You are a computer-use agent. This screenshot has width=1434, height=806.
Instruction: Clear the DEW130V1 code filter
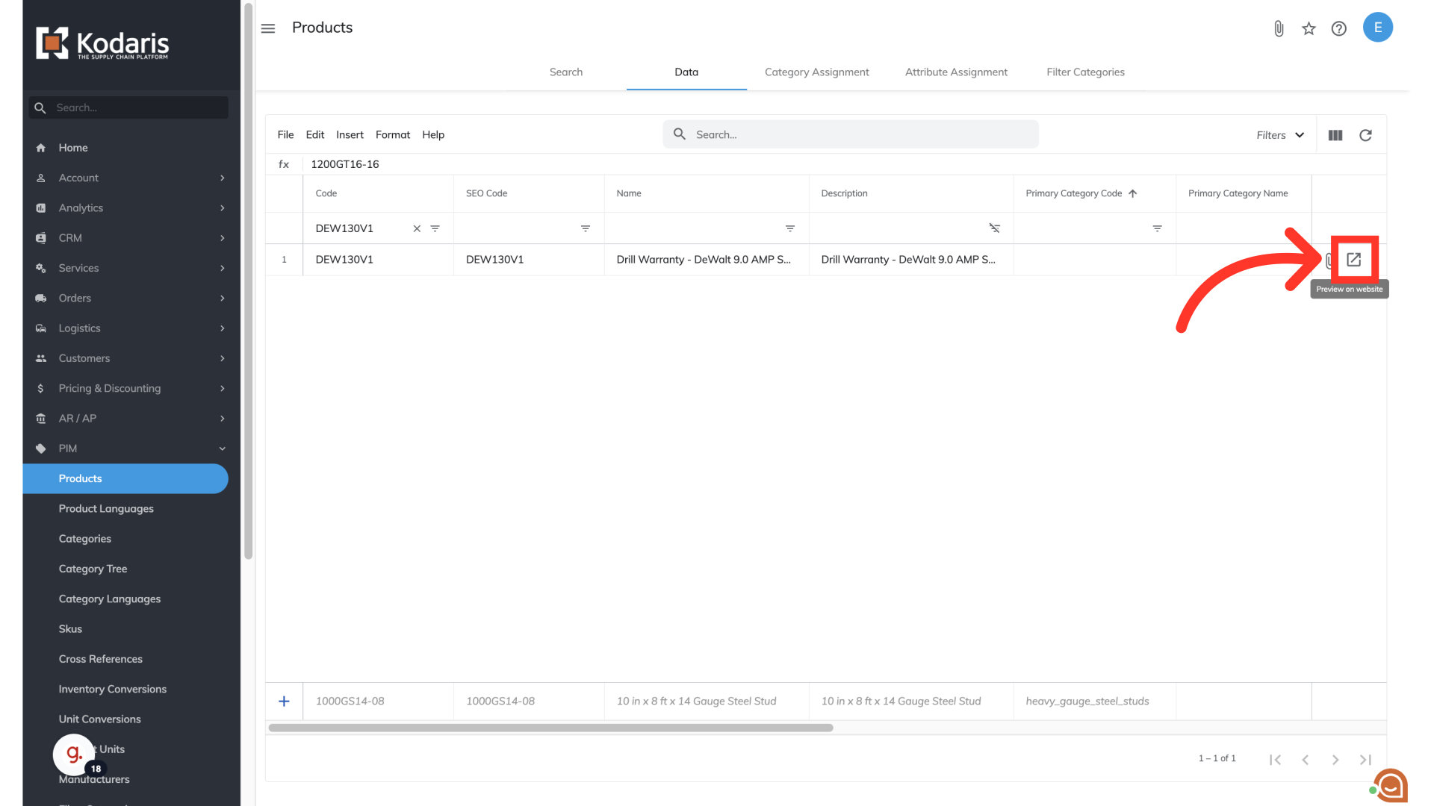pyautogui.click(x=417, y=228)
